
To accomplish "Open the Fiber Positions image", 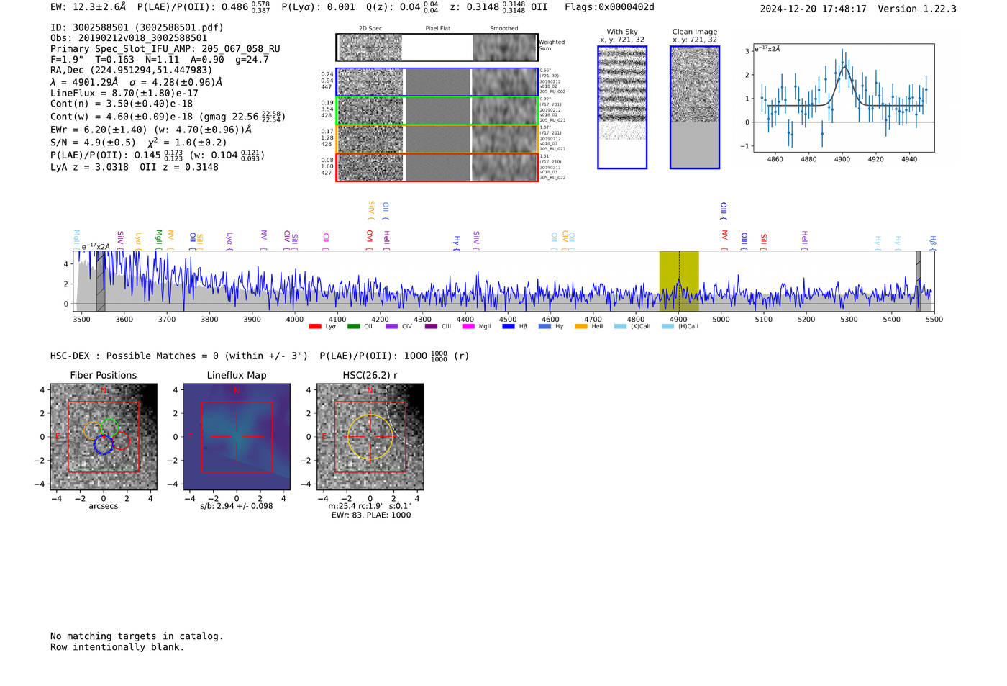I will coord(104,437).
